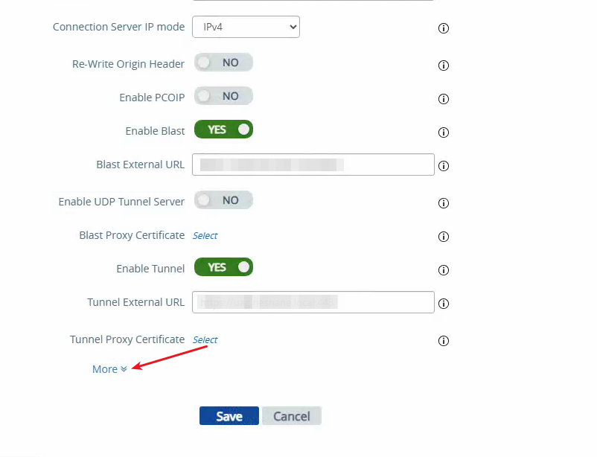
Task: Click info icon for Blast Proxy Certificate
Action: coord(444,237)
